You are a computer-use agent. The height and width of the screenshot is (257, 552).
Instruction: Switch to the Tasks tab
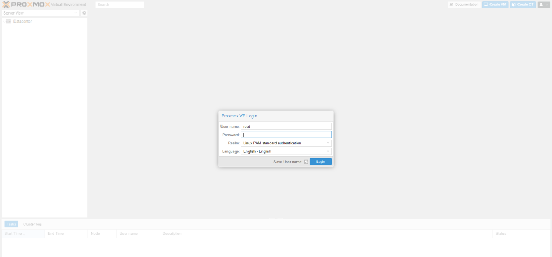11,224
